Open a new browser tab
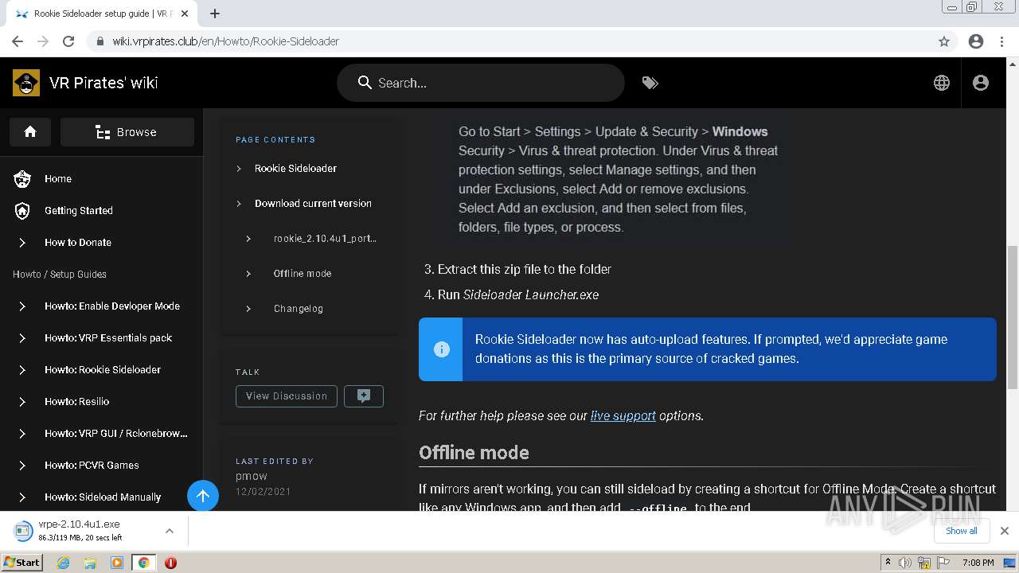The width and height of the screenshot is (1019, 573). [215, 14]
